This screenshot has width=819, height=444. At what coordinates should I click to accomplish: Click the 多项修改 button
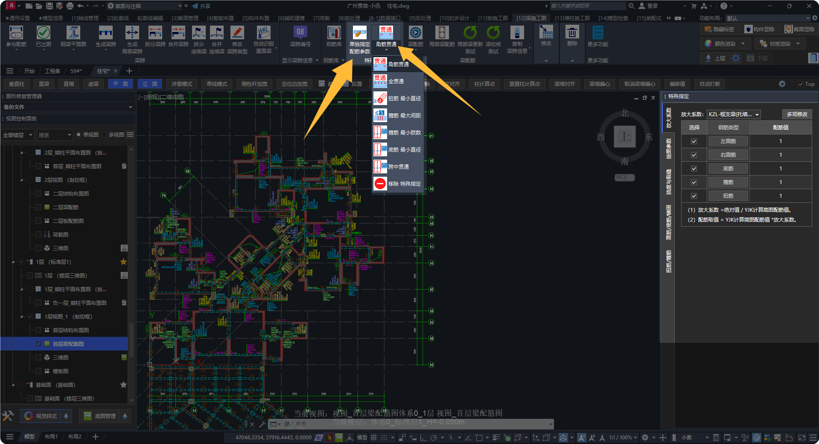pyautogui.click(x=797, y=114)
